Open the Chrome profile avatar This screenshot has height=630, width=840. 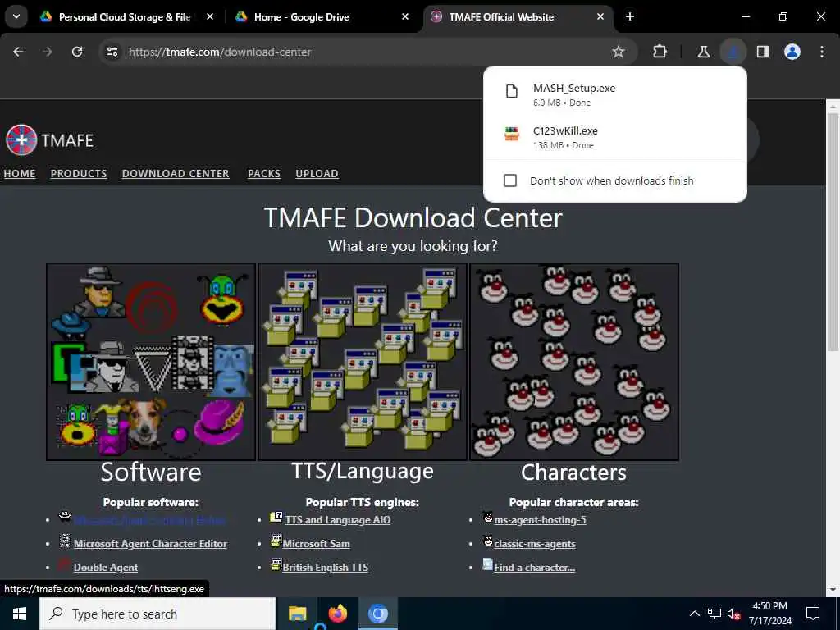tap(792, 52)
